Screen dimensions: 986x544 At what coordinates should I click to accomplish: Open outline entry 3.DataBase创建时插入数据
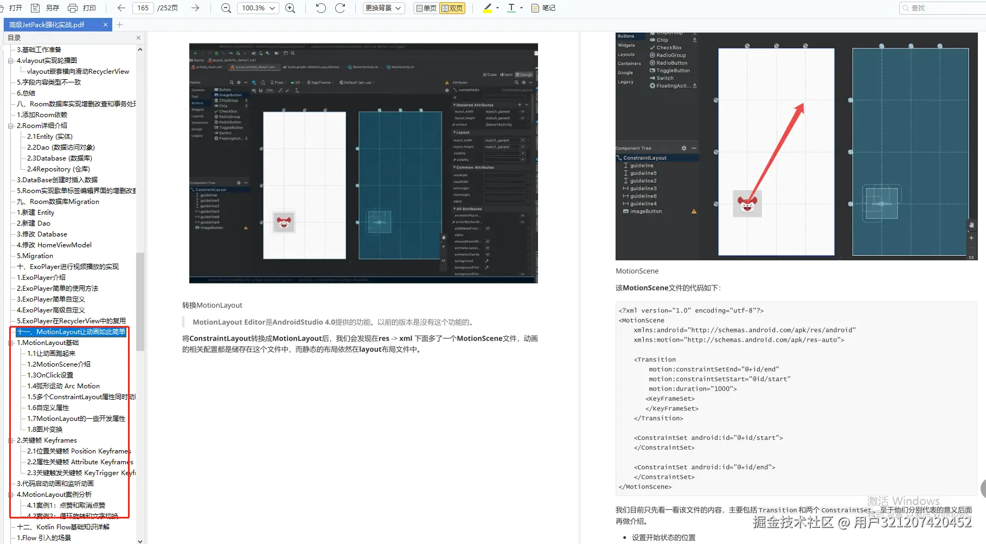57,180
